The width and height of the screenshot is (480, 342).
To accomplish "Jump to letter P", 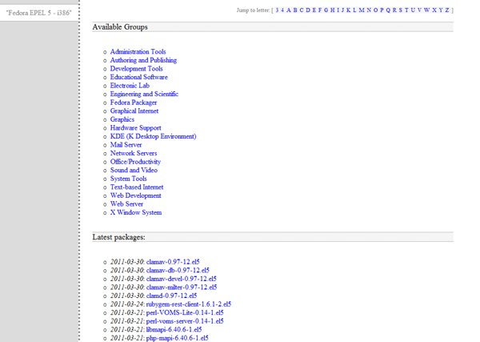I will (x=382, y=10).
